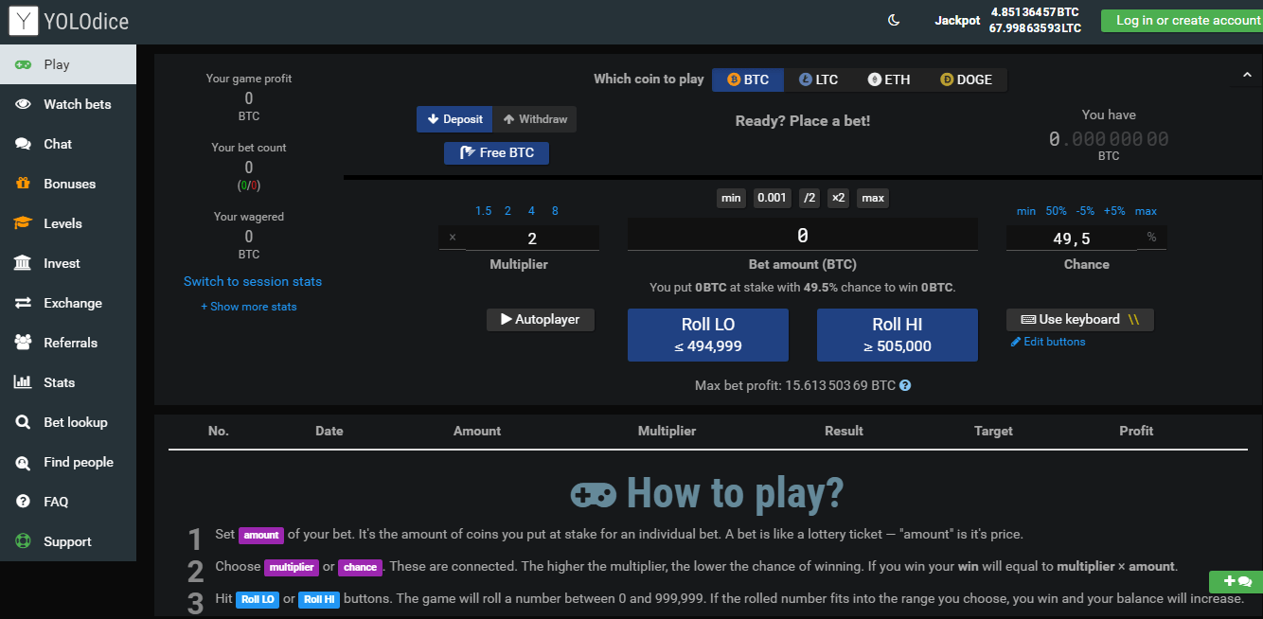Click the Levels graduation cap icon
The image size is (1263, 619).
(23, 223)
